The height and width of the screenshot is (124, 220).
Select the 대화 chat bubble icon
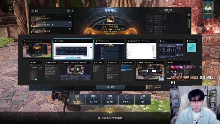(143, 99)
